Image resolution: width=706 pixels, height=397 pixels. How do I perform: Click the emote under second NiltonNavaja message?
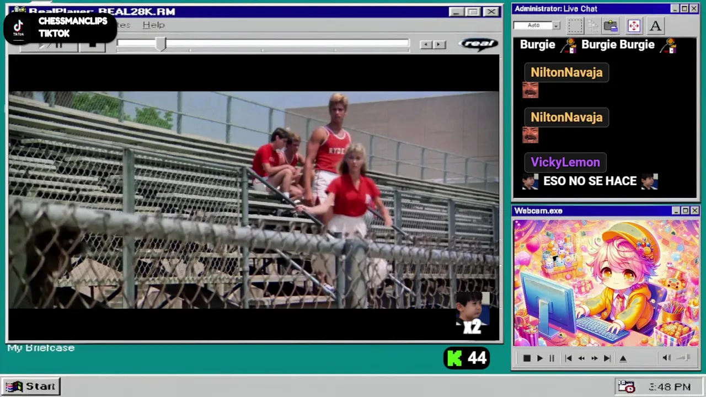(x=530, y=135)
